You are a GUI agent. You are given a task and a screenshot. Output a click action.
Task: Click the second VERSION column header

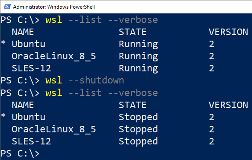point(228,105)
